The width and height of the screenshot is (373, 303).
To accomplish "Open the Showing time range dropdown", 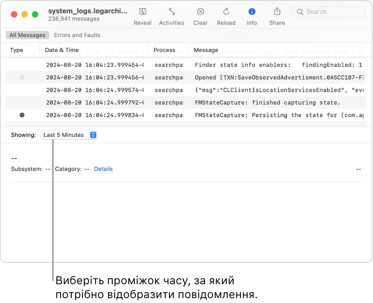I will coord(69,135).
